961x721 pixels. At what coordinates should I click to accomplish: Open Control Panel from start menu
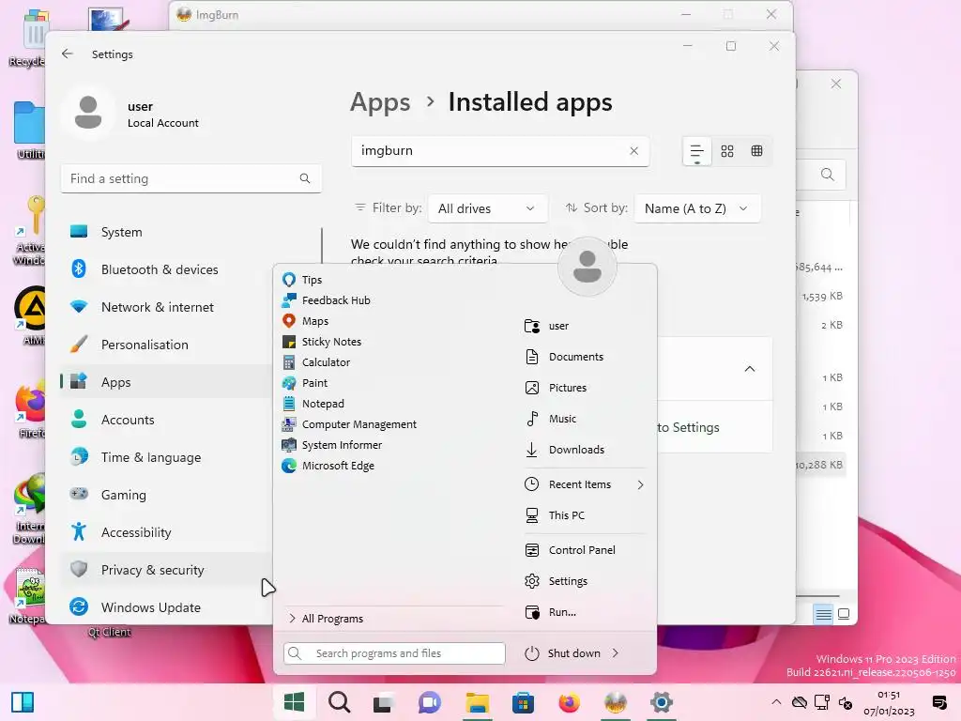click(570, 550)
